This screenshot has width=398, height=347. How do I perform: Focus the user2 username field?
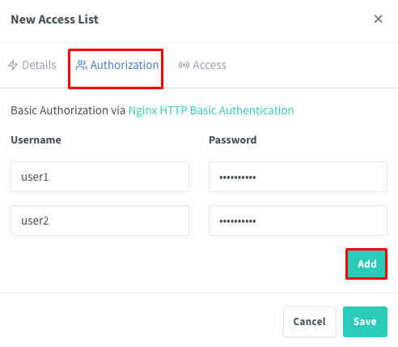(99, 221)
